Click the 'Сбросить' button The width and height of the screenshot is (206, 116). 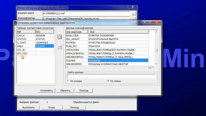(65, 91)
